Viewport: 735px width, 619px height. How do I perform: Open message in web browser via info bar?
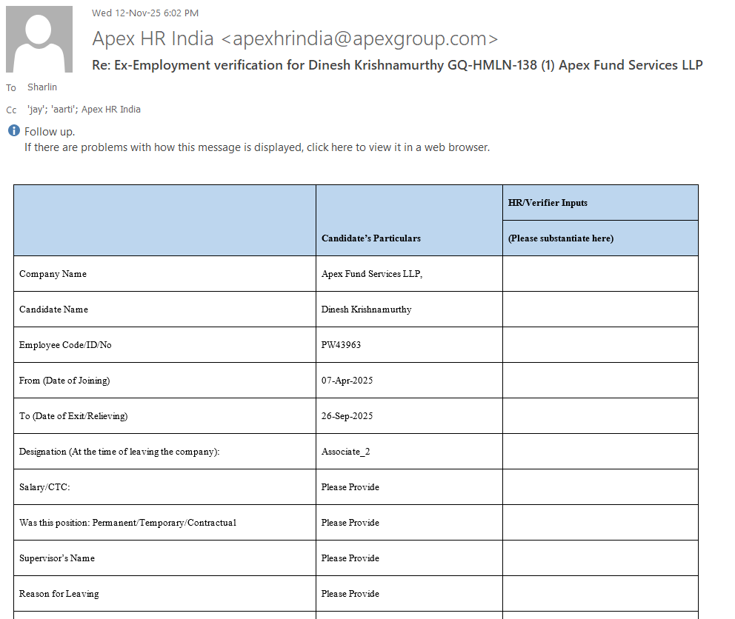tap(256, 147)
